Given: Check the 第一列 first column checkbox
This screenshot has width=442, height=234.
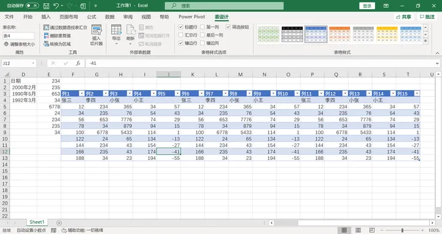Looking at the screenshot, I should pos(203,27).
